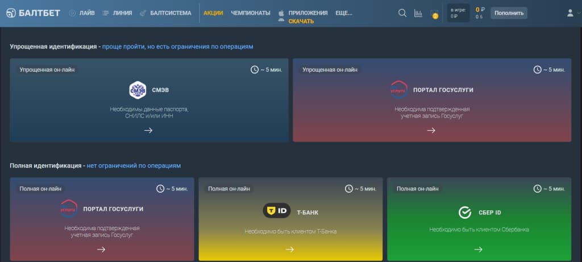This screenshot has width=582, height=262.
Task: Click the T ID logo on the Т-Банк card
Action: point(277,211)
